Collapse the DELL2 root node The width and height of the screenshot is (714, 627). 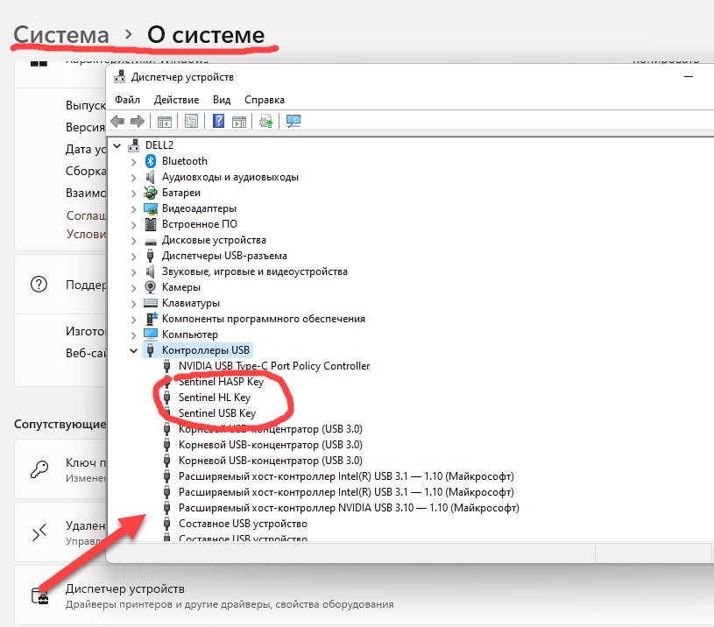(117, 145)
